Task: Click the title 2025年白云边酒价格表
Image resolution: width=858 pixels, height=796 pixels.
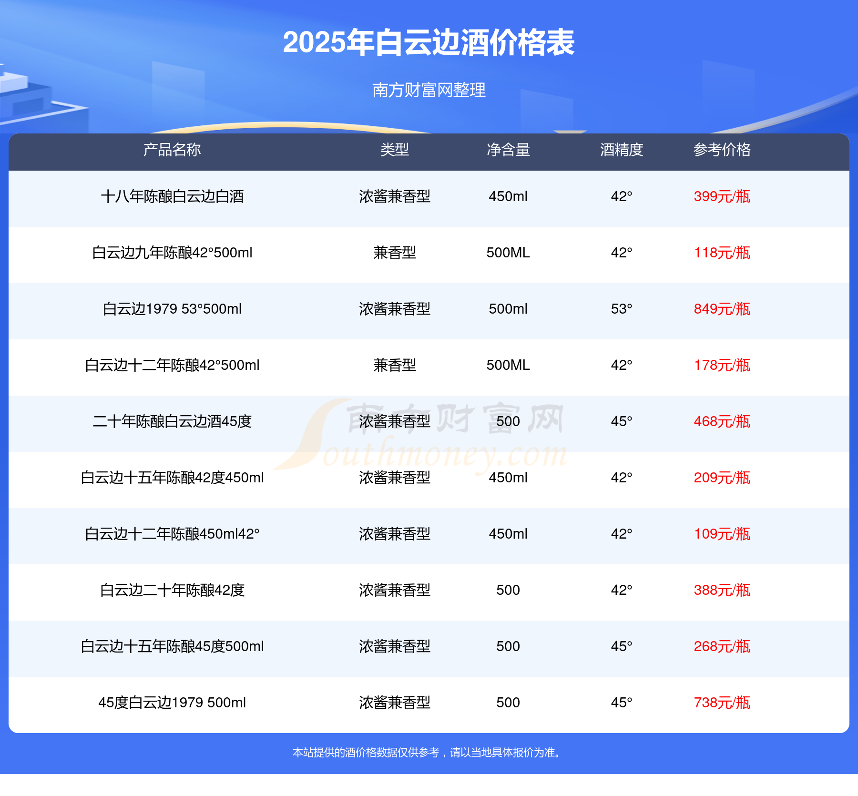Action: point(429,42)
